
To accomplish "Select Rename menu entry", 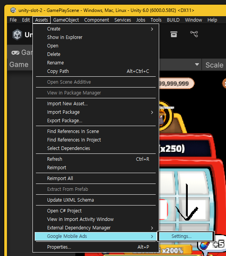I will click(x=96, y=63).
